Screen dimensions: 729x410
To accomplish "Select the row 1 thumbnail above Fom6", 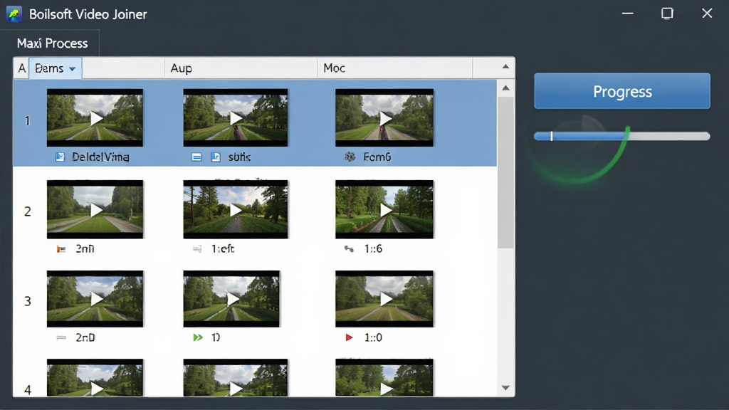I will pyautogui.click(x=384, y=117).
